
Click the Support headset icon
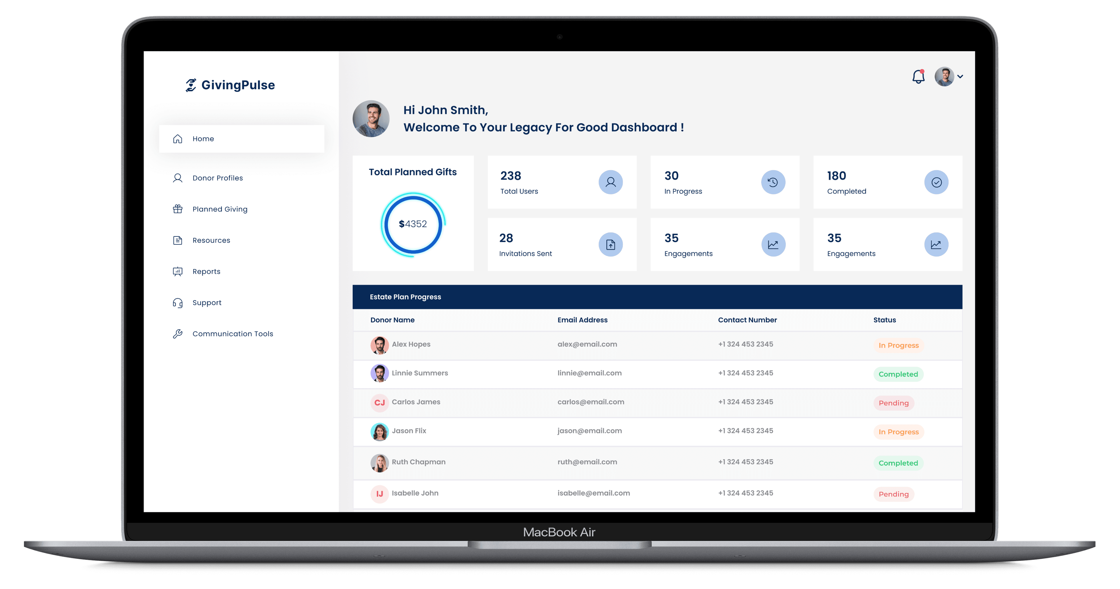click(177, 303)
